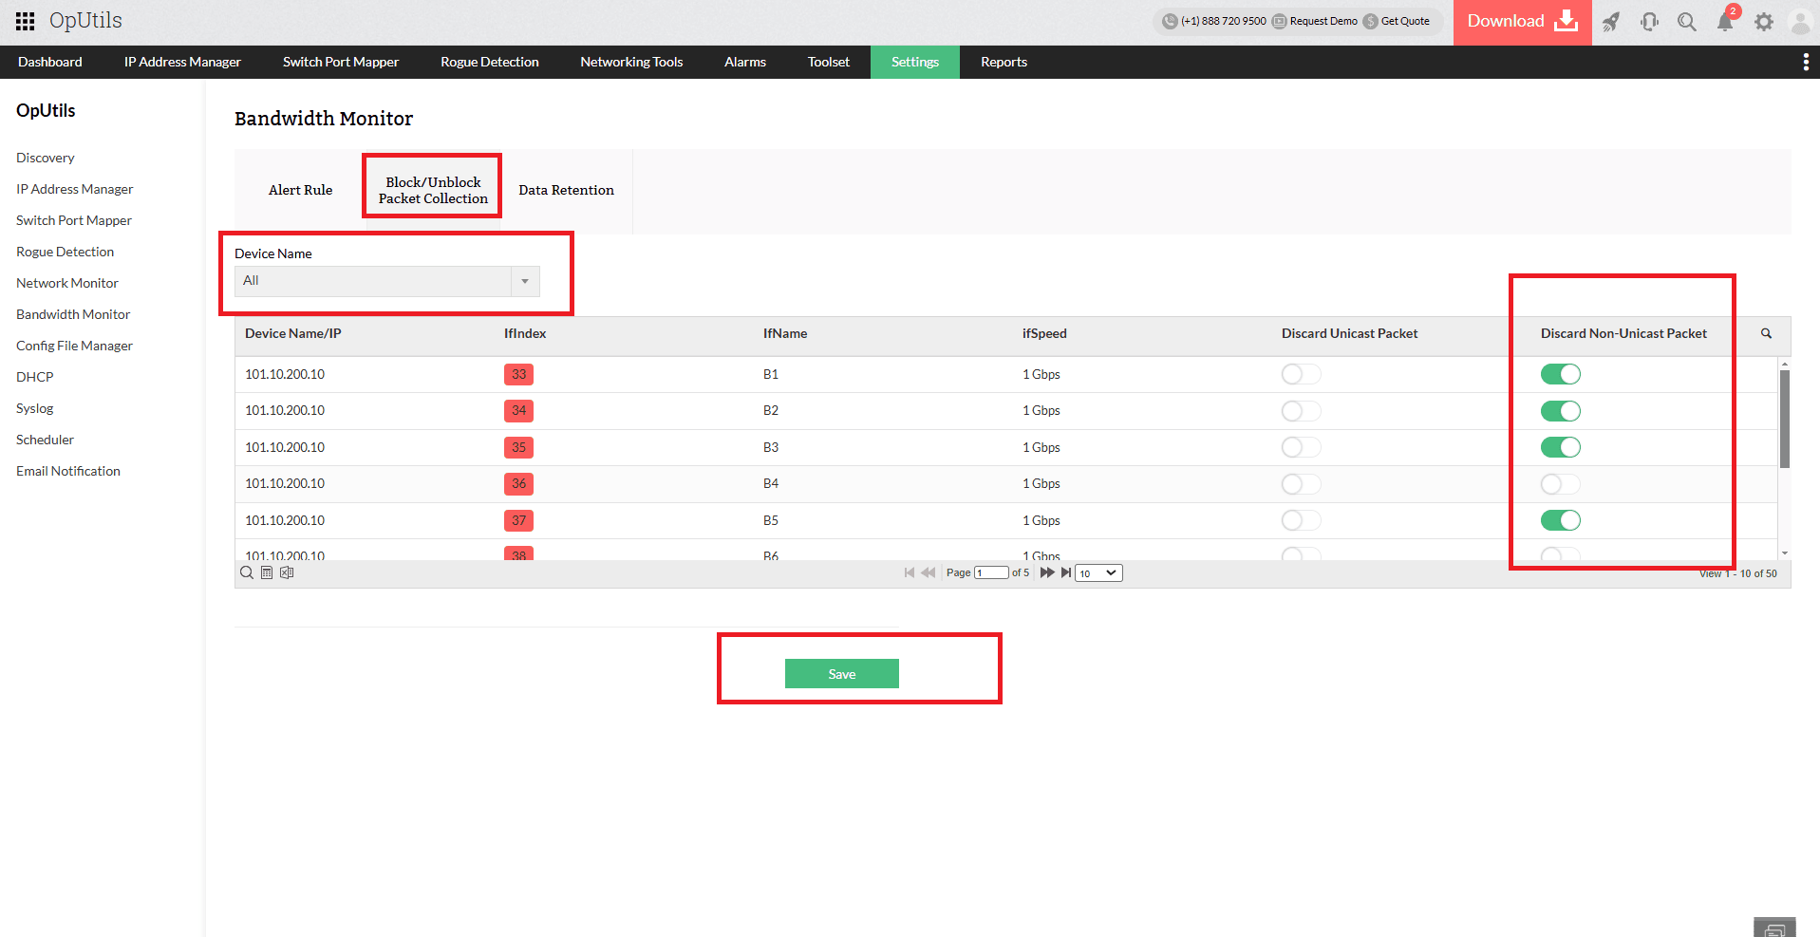The image size is (1820, 937).
Task: Open Switch Port Mapper in top menu
Action: 340,62
